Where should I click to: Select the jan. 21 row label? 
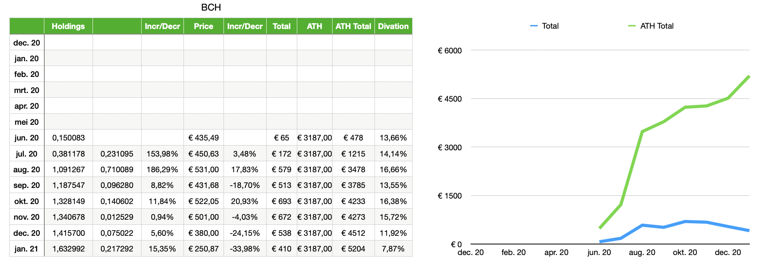[27, 249]
